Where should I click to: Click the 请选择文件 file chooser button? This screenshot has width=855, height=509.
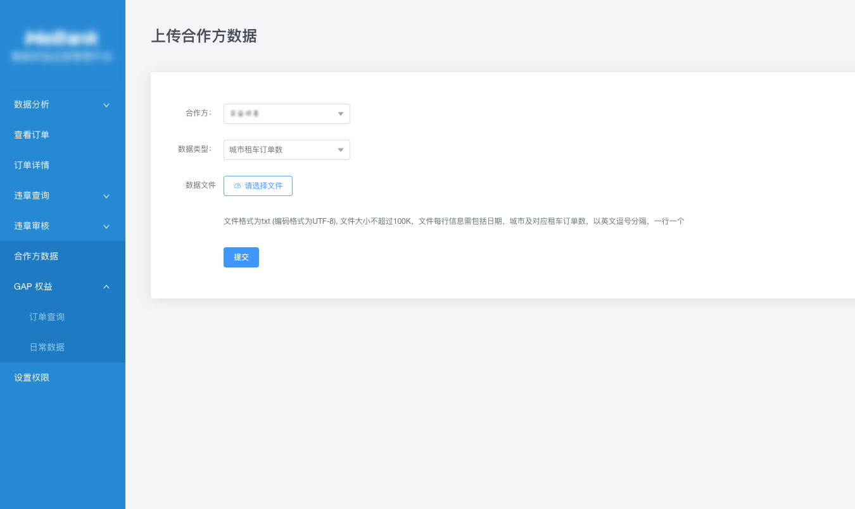click(x=258, y=186)
